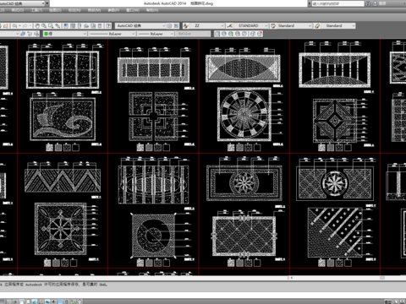Click the cube icon with red X
406x304 pixels.
[x=260, y=34]
